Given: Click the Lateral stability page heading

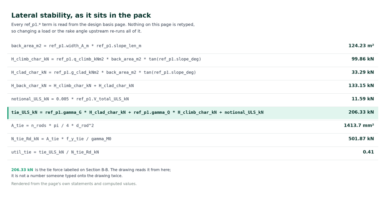Looking at the screenshot, I should (x=81, y=16).
